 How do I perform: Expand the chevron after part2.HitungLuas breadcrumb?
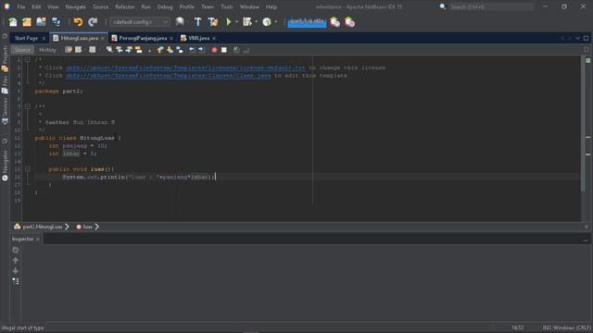(67, 227)
